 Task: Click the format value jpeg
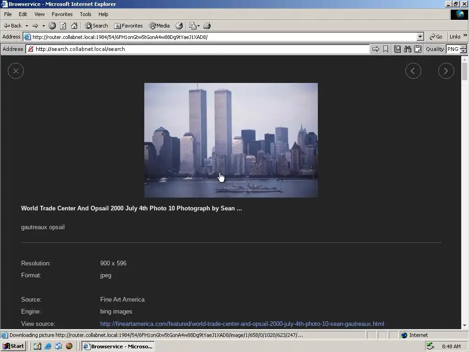point(106,275)
